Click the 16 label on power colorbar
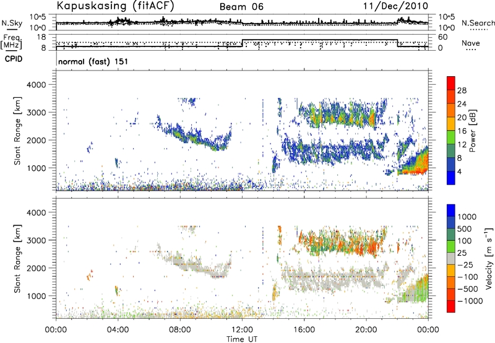This screenshot has width=495, height=343. coord(462,131)
